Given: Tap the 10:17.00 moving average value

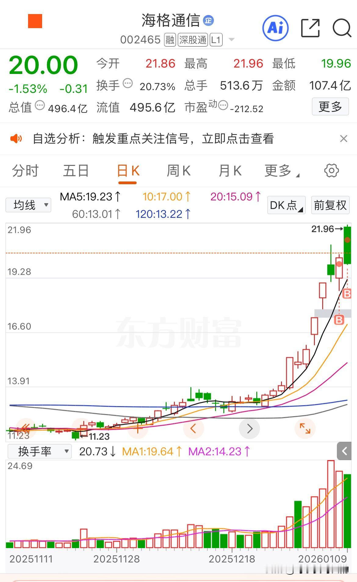Looking at the screenshot, I should pyautogui.click(x=167, y=196).
